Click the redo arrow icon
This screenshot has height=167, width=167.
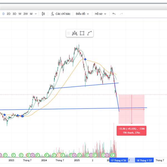pyautogui.click(x=121, y=14)
